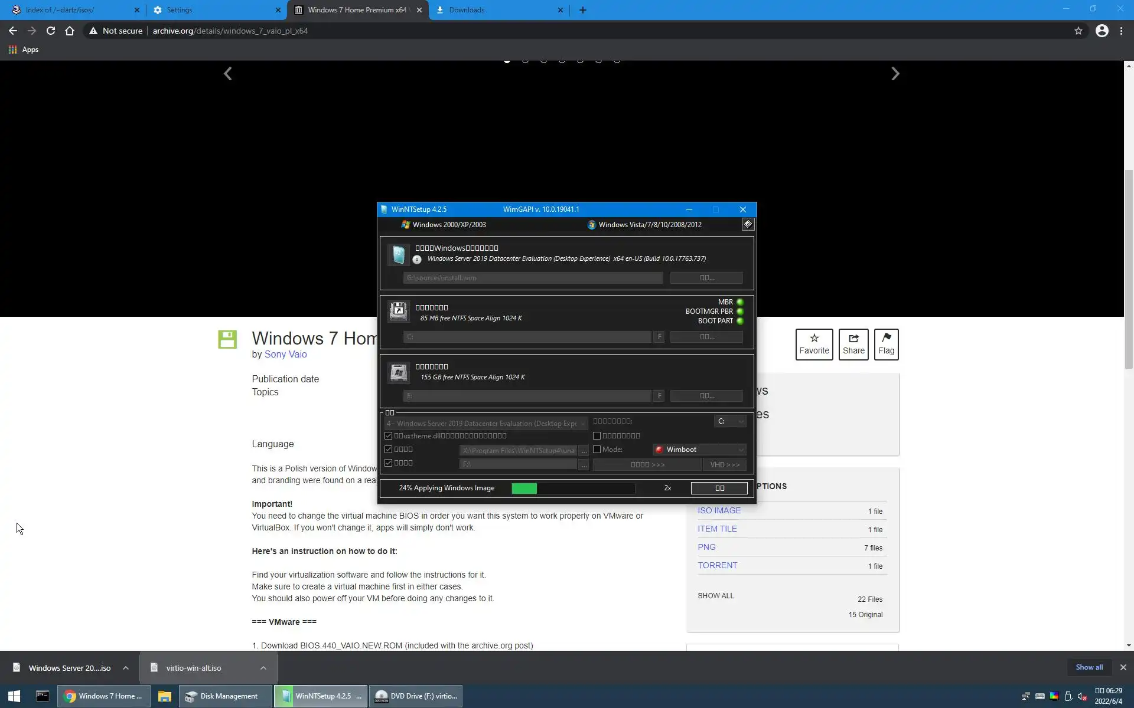Open the C: drive letter dropdown

(730, 421)
